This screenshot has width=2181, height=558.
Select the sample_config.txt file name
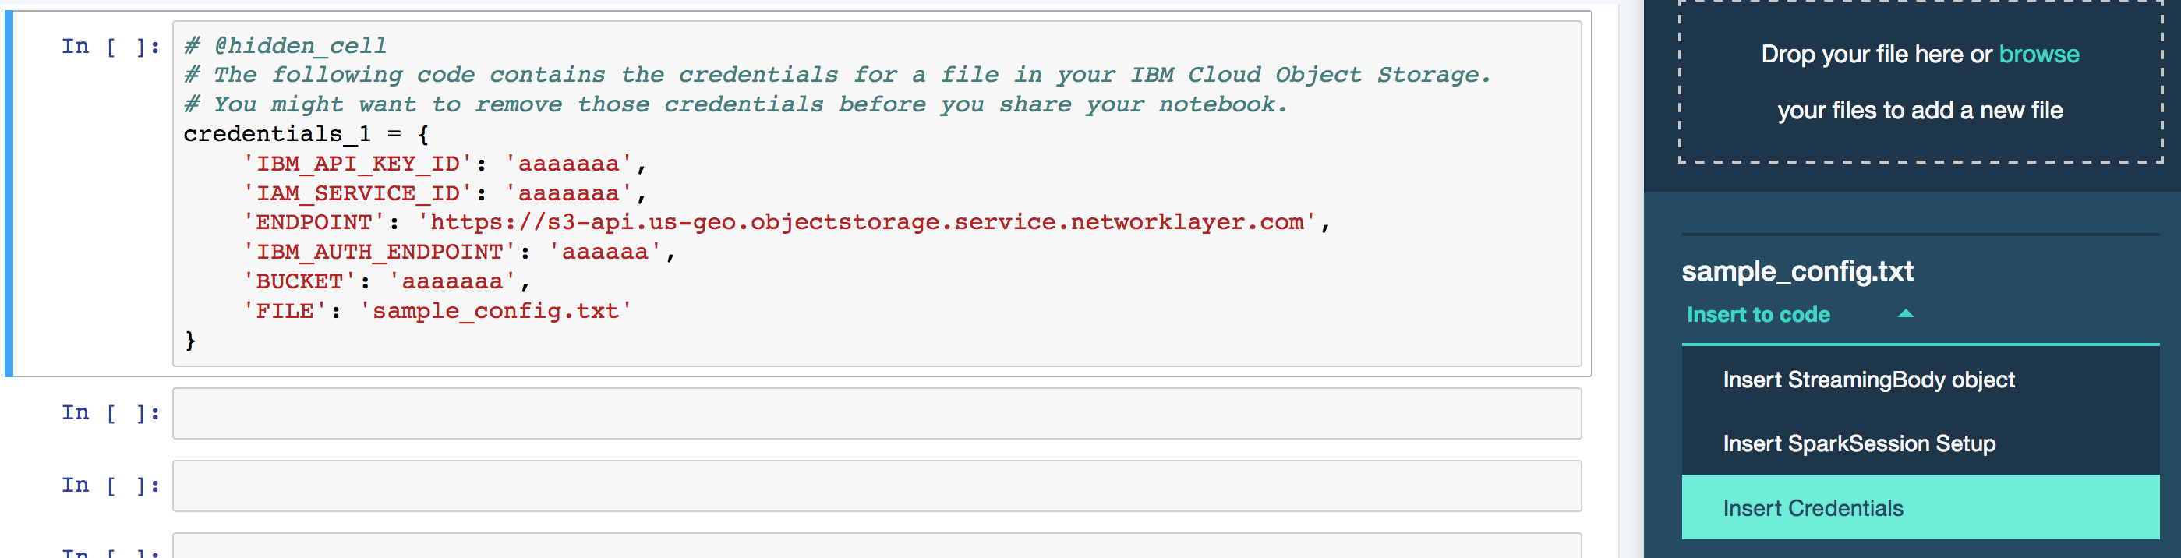[1797, 272]
